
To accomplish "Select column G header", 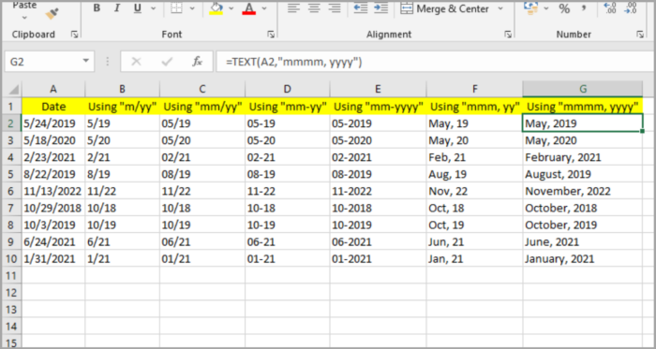I will click(582, 89).
